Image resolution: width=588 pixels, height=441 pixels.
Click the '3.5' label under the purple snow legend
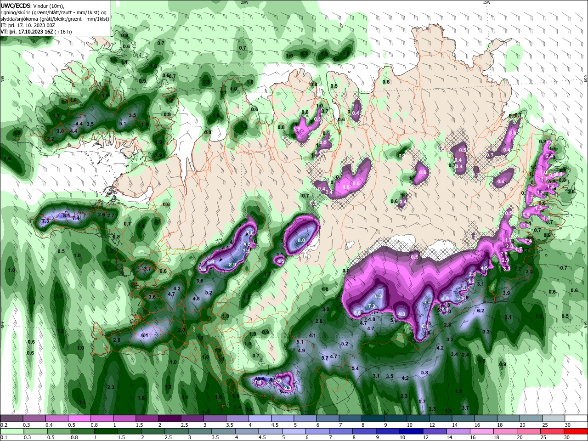click(229, 425)
